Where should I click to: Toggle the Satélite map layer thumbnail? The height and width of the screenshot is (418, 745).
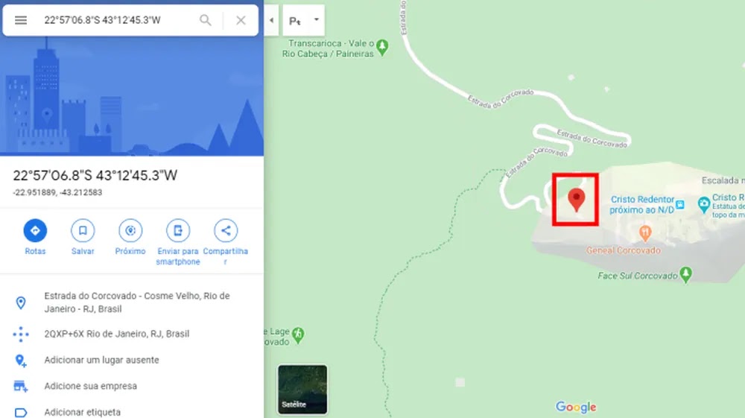click(x=302, y=390)
